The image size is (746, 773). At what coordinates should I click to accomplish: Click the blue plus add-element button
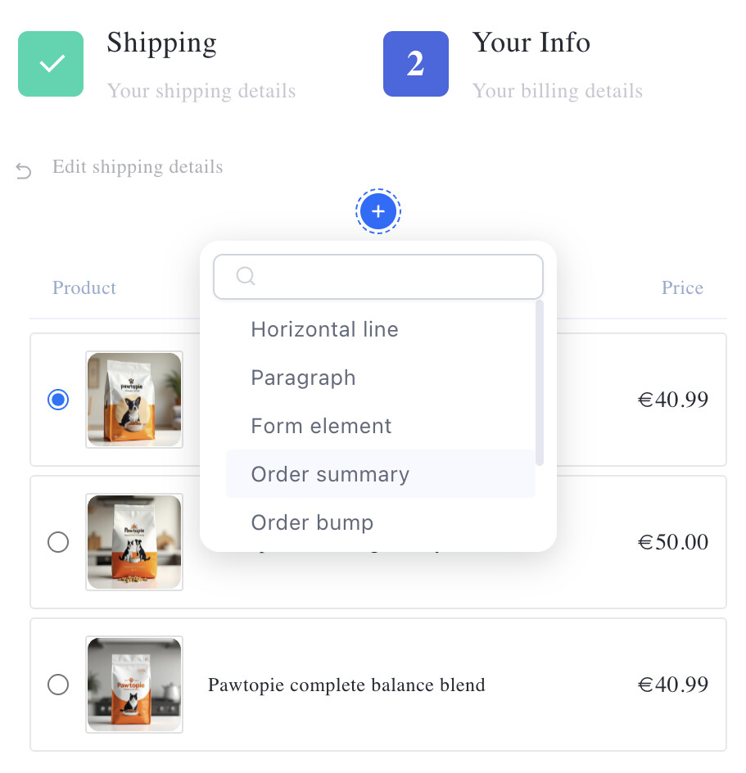(378, 212)
